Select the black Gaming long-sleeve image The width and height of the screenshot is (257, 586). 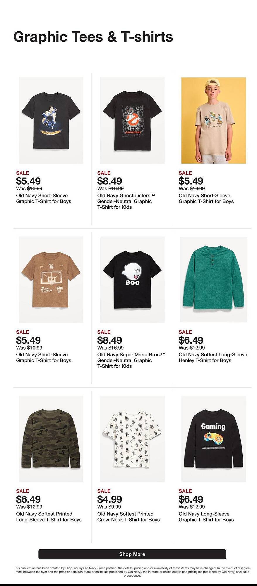coord(213,439)
